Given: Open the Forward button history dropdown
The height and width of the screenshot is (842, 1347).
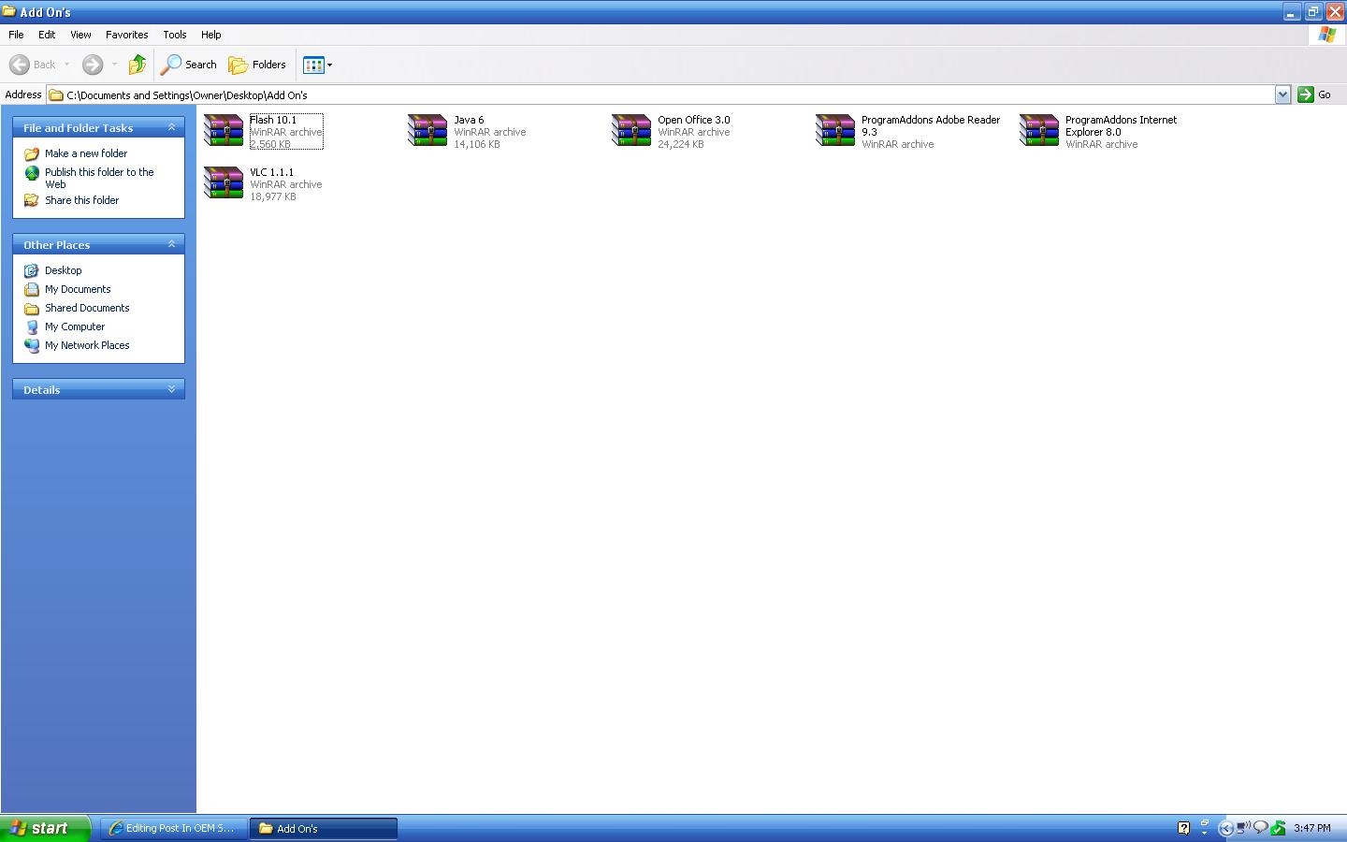Looking at the screenshot, I should pos(114,65).
